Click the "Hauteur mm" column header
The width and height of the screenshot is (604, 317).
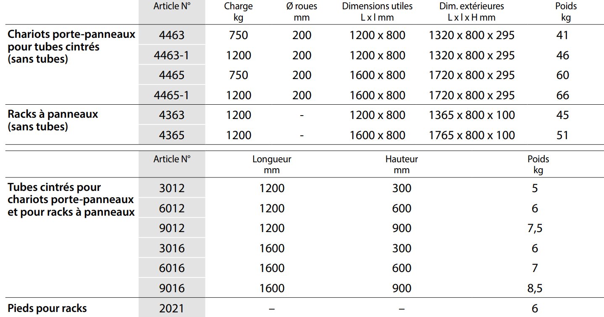pyautogui.click(x=402, y=164)
